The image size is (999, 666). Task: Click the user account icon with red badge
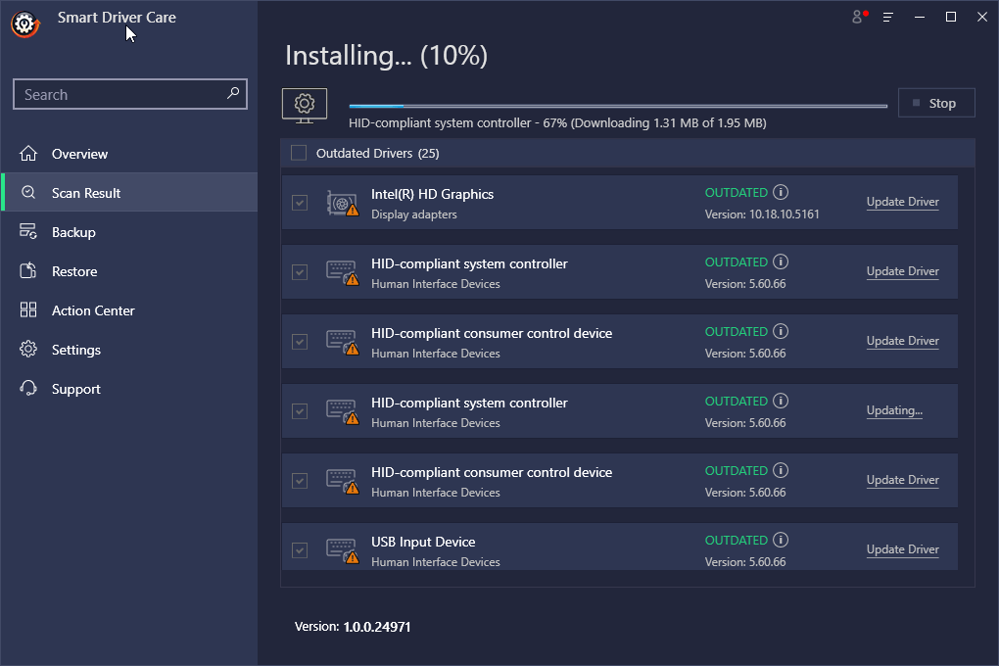coord(856,17)
